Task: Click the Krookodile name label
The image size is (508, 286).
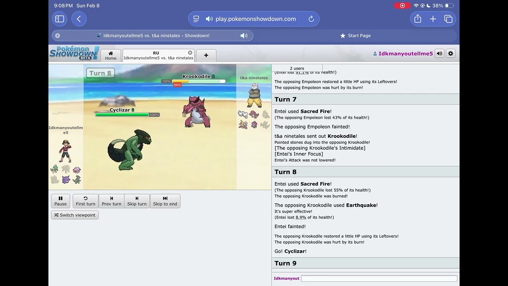Action: (196, 76)
